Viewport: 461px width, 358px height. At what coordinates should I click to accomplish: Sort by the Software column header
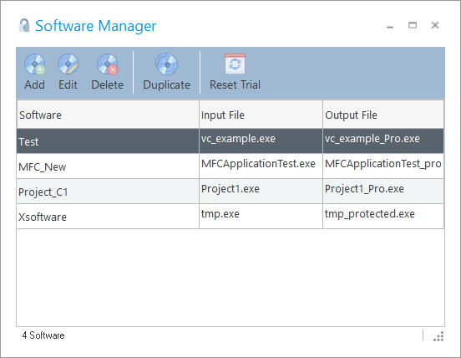[108, 115]
